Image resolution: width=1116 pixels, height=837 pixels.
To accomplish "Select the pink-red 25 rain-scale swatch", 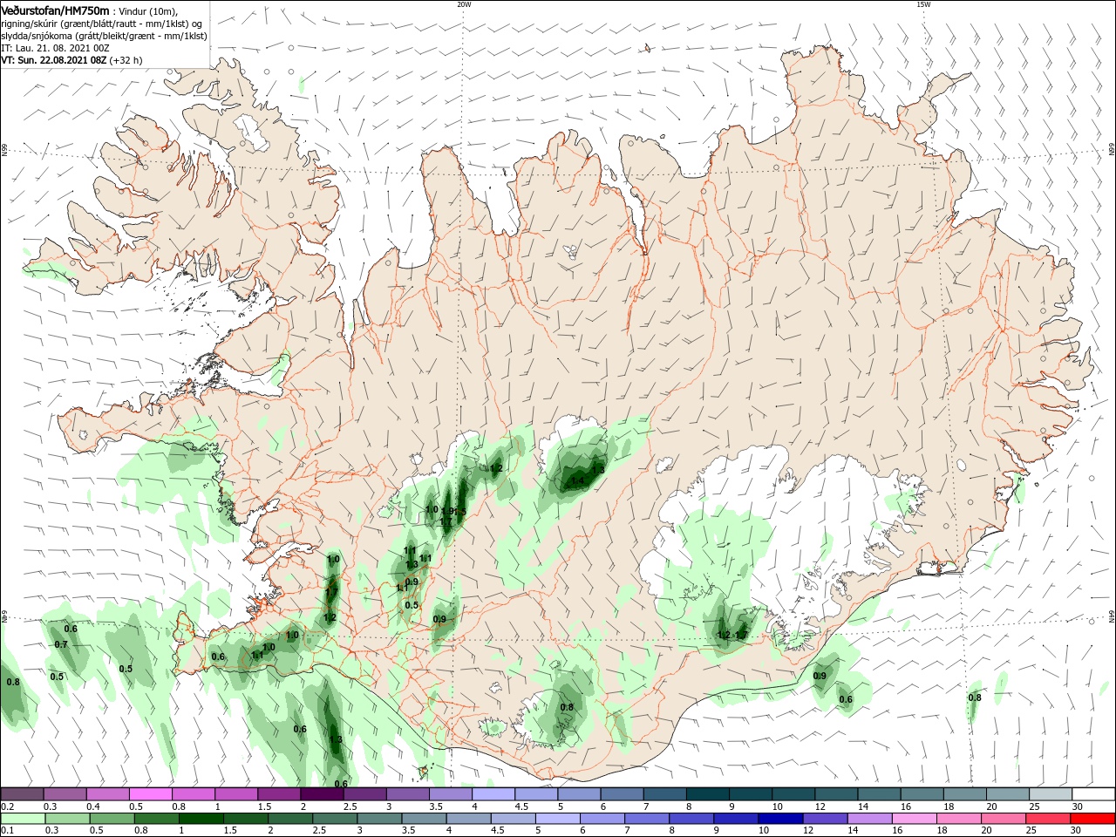I will (x=1047, y=819).
